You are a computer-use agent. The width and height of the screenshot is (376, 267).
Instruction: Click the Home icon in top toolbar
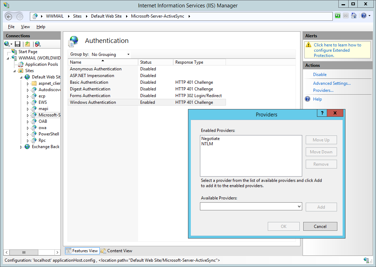(354, 16)
